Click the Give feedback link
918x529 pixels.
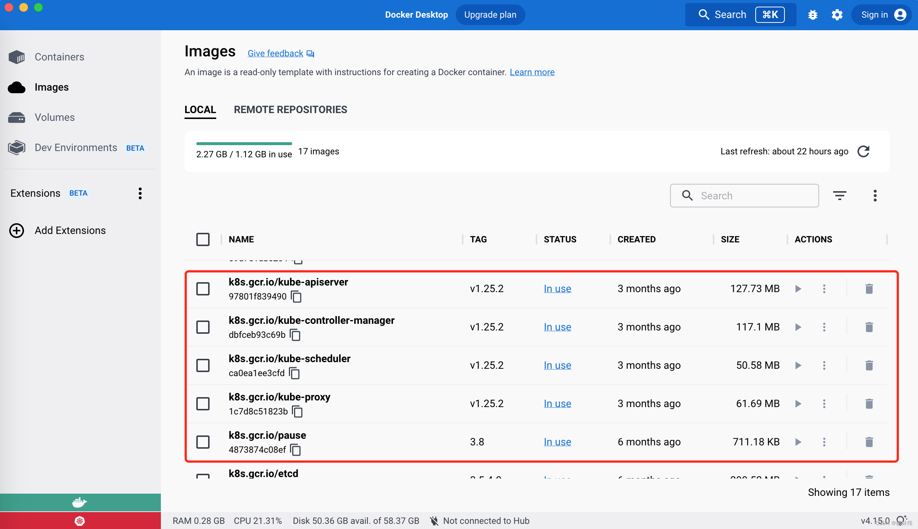275,53
